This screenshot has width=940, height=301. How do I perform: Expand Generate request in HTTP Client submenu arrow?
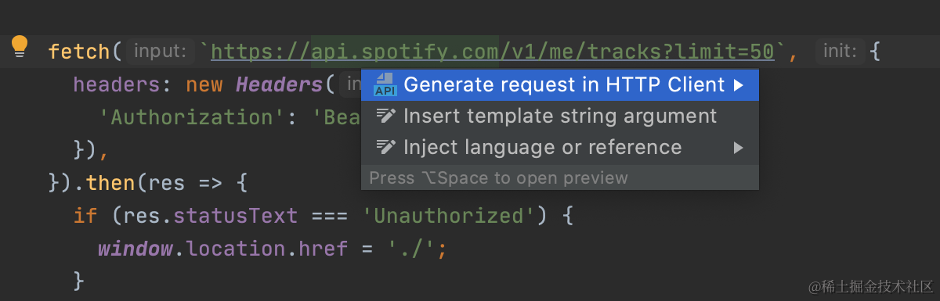738,85
